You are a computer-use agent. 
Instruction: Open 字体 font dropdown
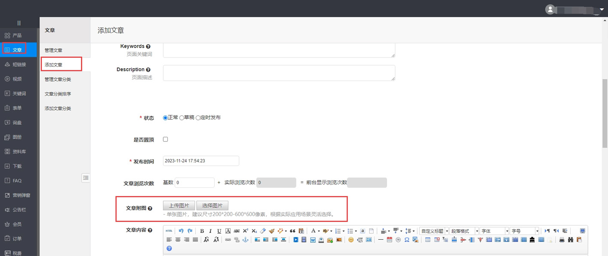click(495, 231)
